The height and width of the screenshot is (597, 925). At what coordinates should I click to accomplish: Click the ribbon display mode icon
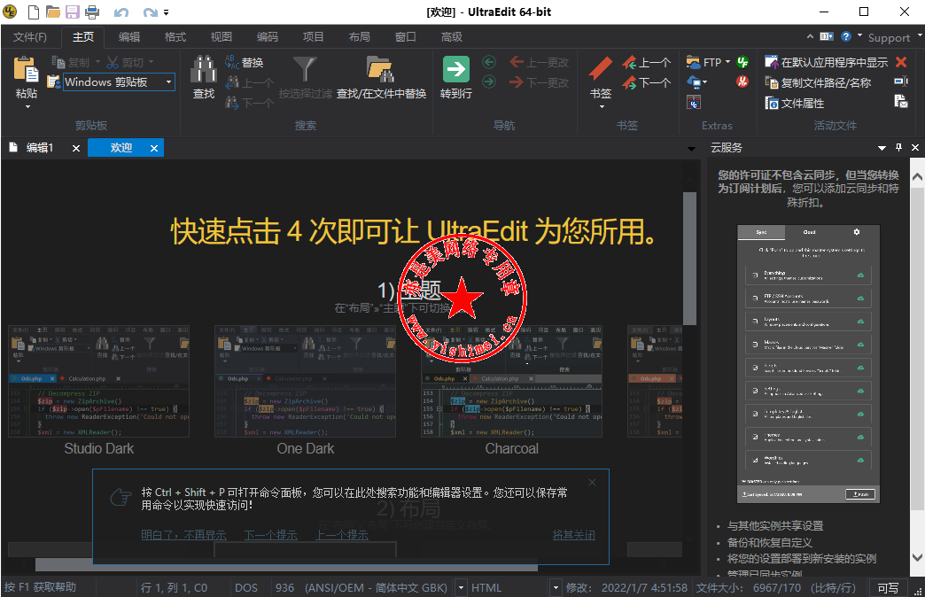click(827, 36)
